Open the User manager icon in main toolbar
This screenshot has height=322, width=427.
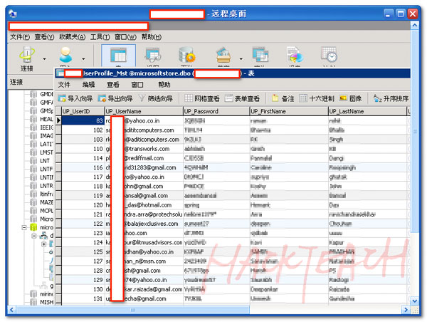tap(66, 56)
